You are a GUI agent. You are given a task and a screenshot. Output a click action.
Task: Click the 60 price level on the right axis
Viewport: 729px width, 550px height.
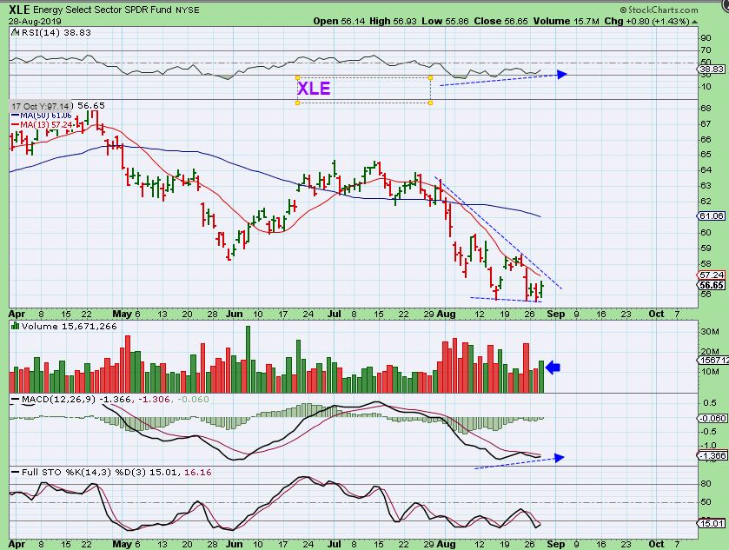point(706,233)
